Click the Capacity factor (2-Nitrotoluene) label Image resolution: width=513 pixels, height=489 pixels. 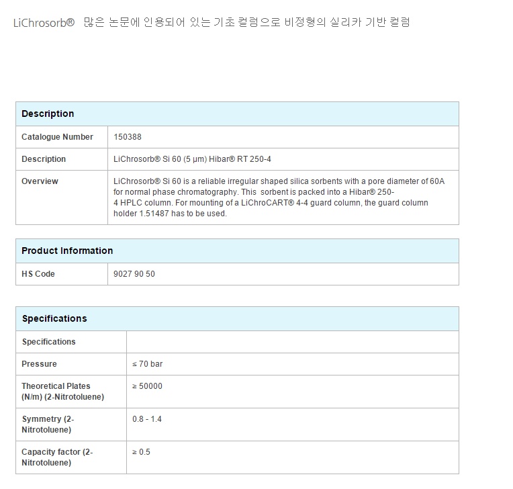pyautogui.click(x=57, y=457)
